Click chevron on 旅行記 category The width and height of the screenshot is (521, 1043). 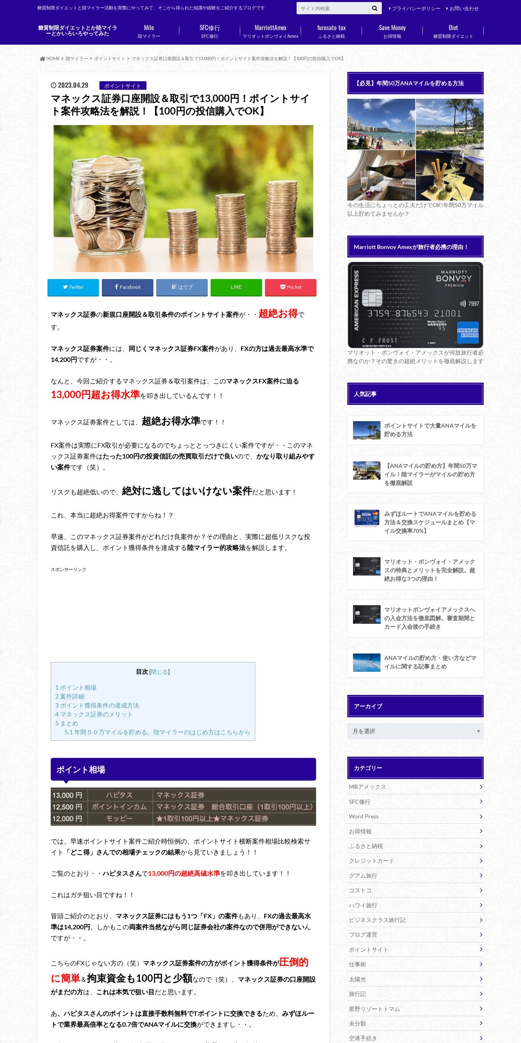point(481,994)
